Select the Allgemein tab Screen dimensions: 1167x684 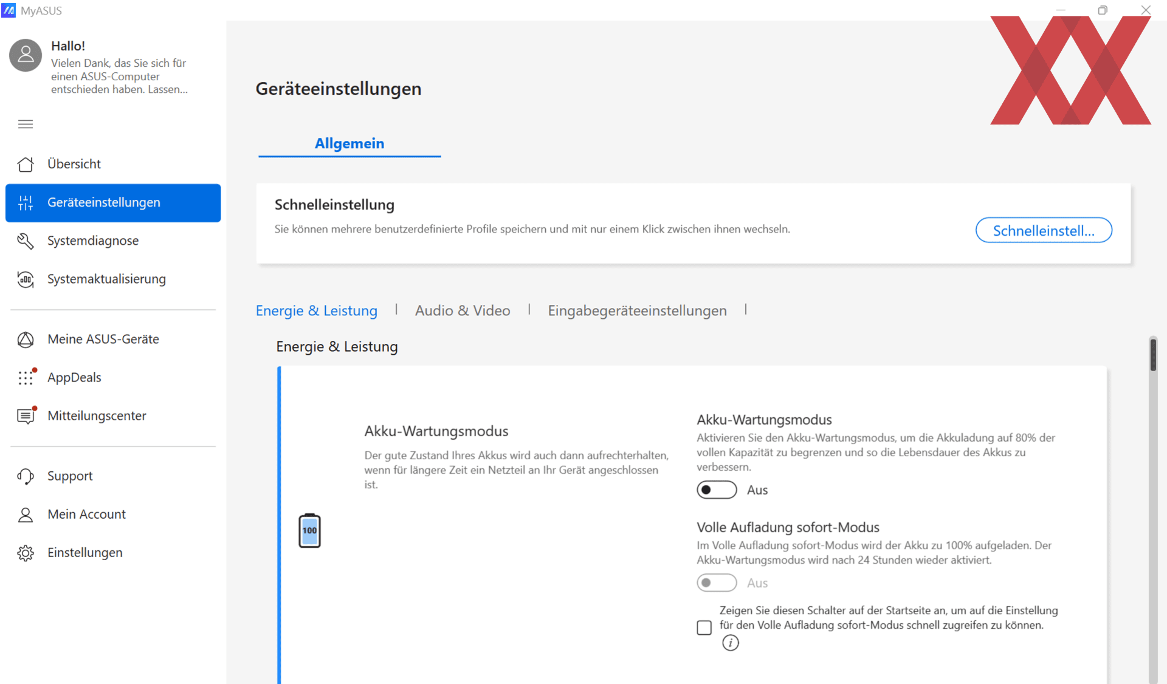[349, 143]
